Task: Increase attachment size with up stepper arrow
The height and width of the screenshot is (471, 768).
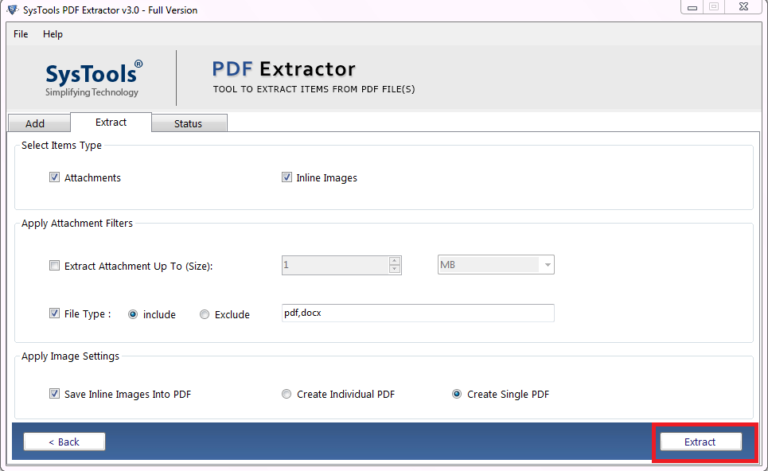Action: click(x=395, y=261)
